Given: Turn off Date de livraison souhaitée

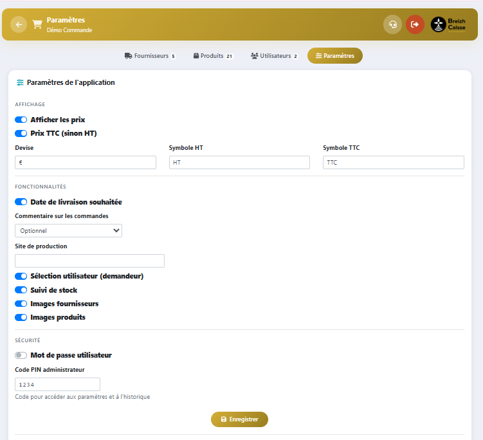Looking at the screenshot, I should coord(21,202).
